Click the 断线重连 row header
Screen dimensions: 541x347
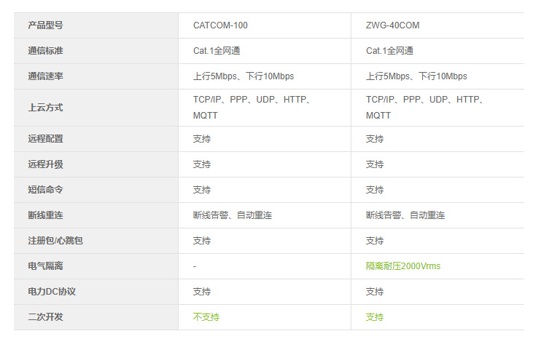[45, 215]
